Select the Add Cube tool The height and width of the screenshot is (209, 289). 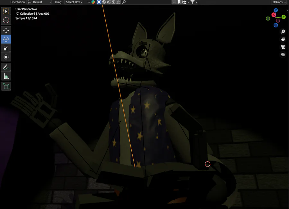6,86
